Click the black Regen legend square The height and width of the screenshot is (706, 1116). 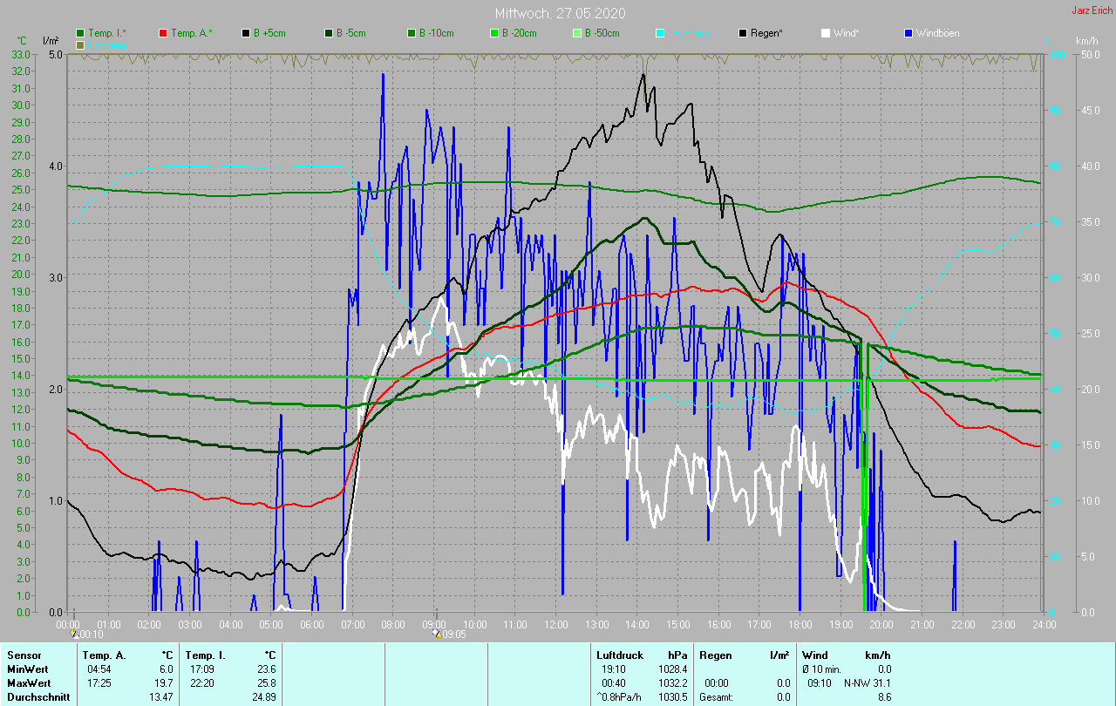click(x=743, y=33)
